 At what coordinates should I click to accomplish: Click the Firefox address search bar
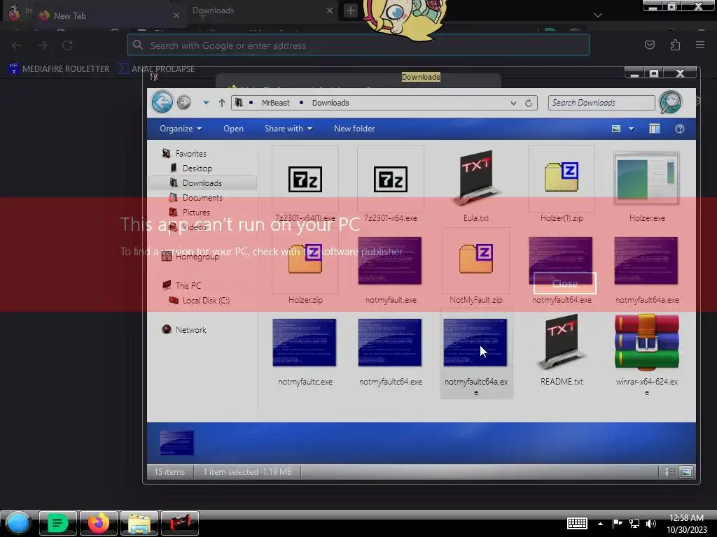(x=358, y=45)
